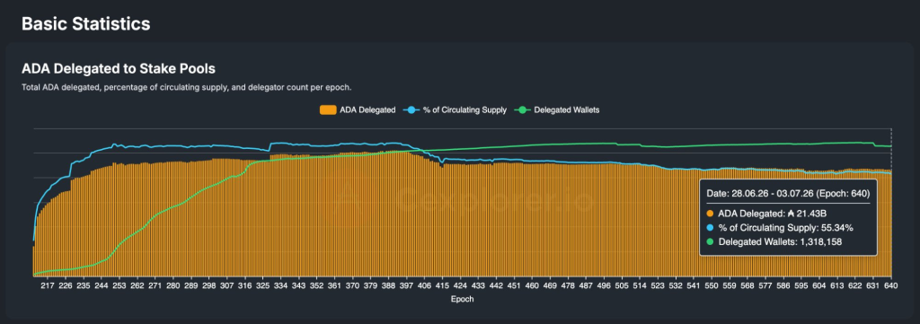Click epoch 451 axis label
The width and height of the screenshot is (920, 324).
tap(513, 286)
